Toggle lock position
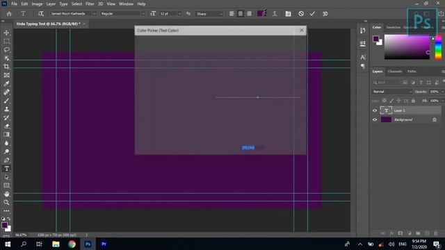 [x=398, y=101]
